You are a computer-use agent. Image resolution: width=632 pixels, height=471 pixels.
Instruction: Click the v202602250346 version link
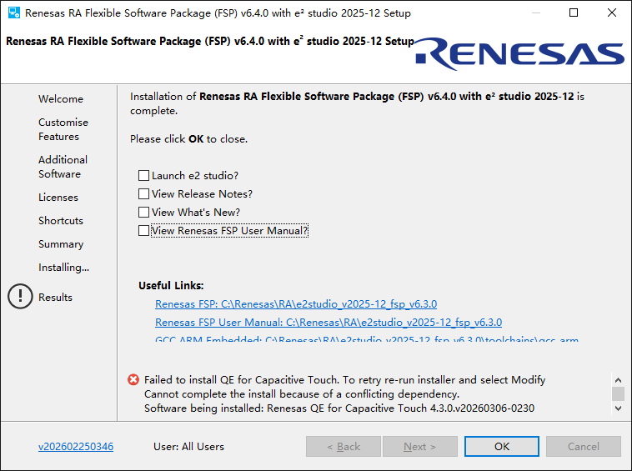point(76,447)
